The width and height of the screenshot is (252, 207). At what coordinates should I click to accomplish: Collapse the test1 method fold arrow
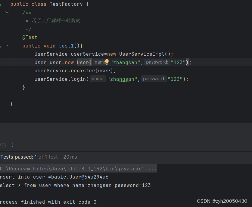(7, 46)
